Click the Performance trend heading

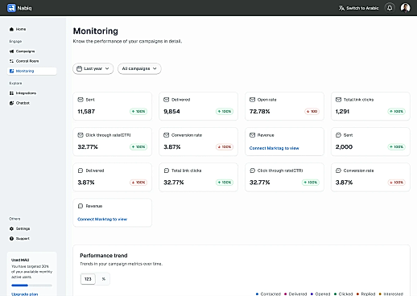[x=104, y=256]
